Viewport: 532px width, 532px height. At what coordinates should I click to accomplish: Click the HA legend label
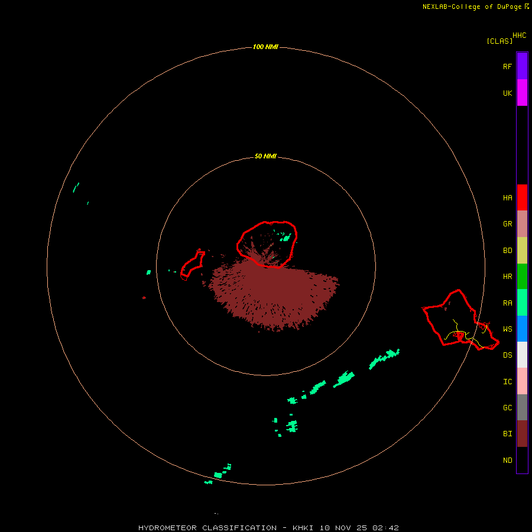[507, 198]
